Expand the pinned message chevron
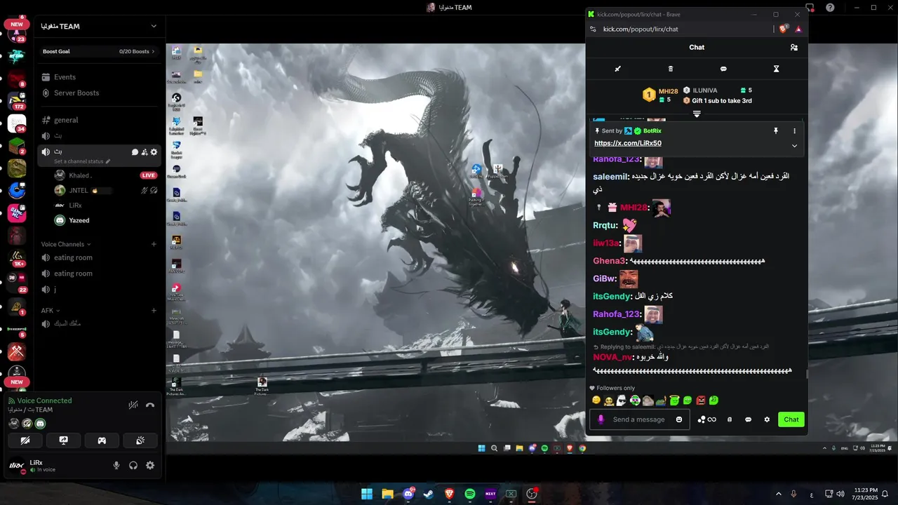 coord(794,146)
